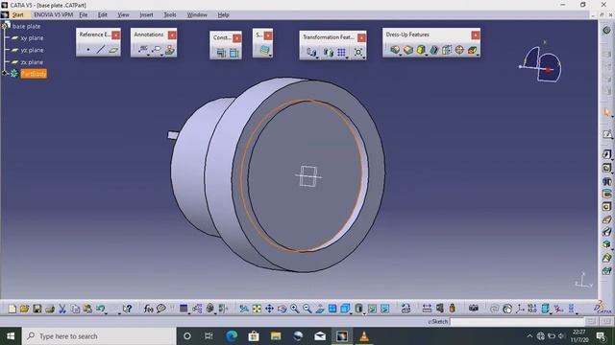The height and width of the screenshot is (345, 615).
Task: Choose the Line tool in Reference Elements
Action: [x=101, y=50]
